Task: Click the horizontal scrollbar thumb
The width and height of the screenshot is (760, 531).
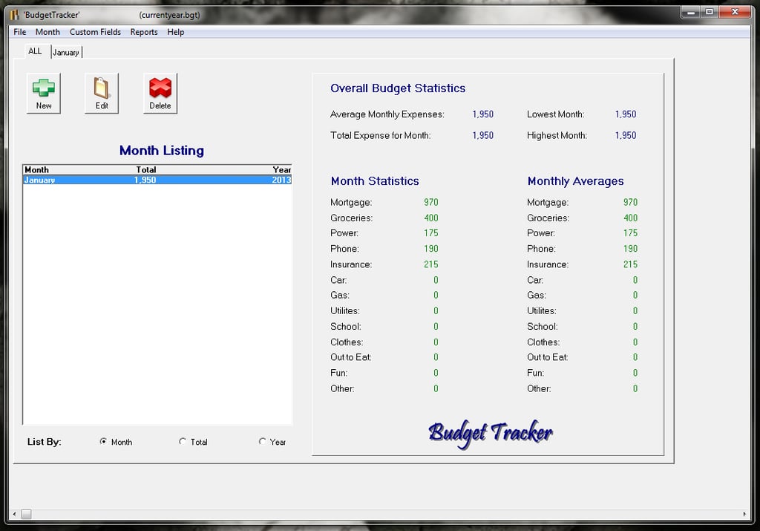Action: coord(26,514)
